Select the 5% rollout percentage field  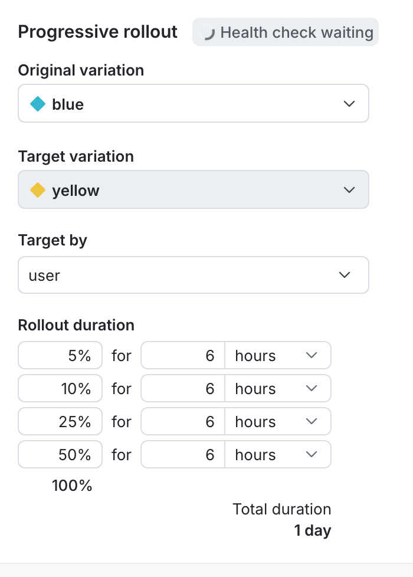[x=60, y=355]
